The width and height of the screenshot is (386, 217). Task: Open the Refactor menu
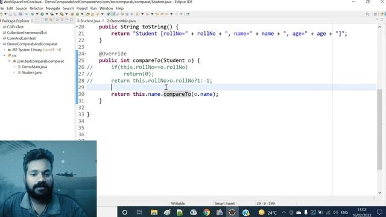[36, 8]
